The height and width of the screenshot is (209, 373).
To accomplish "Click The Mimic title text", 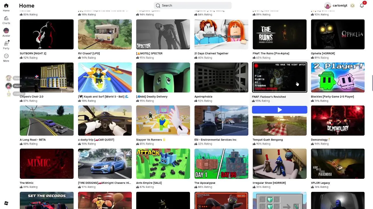I will (x=27, y=183).
